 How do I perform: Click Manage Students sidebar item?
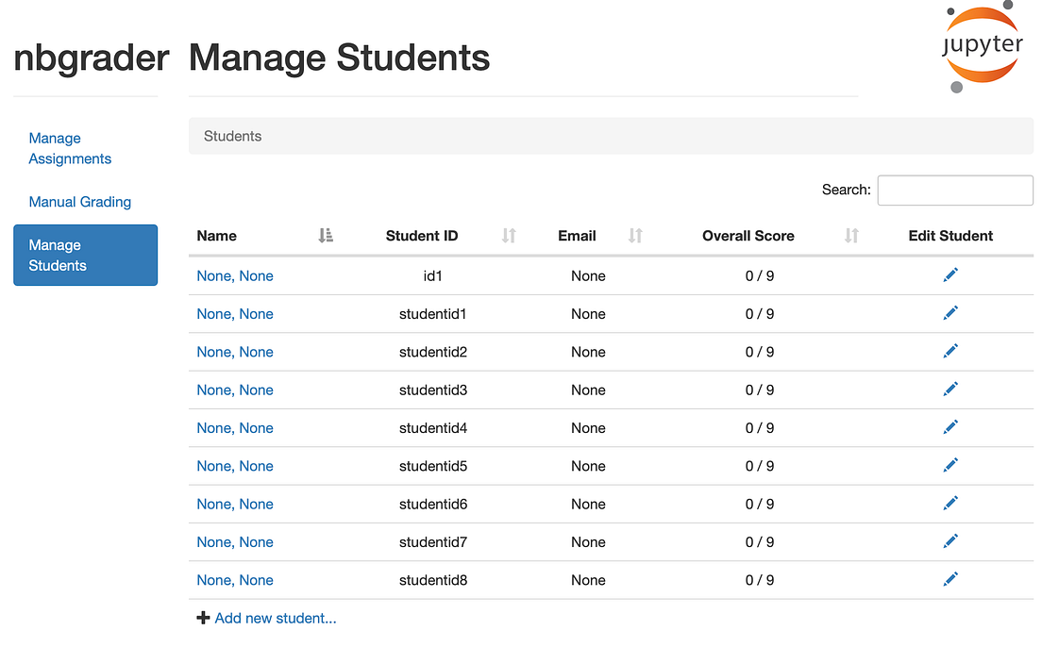pyautogui.click(x=85, y=255)
